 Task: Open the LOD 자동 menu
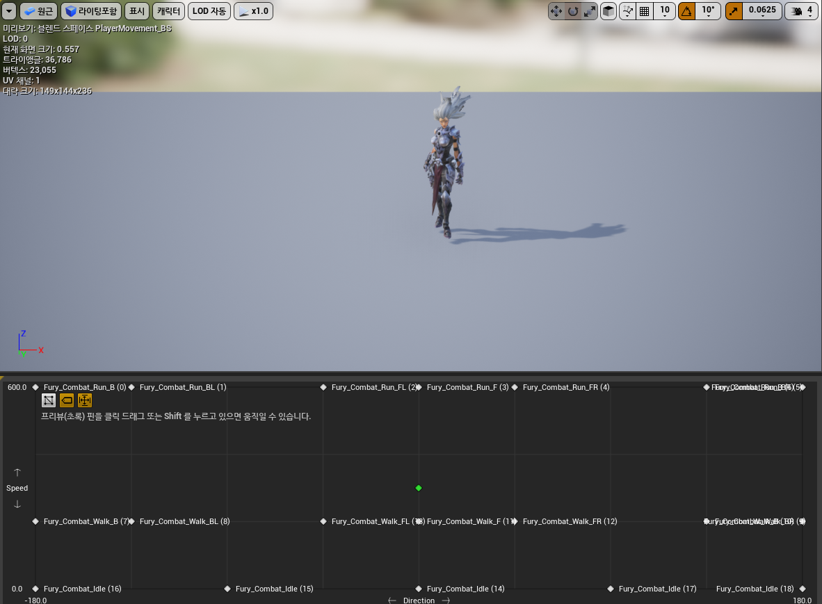point(209,11)
